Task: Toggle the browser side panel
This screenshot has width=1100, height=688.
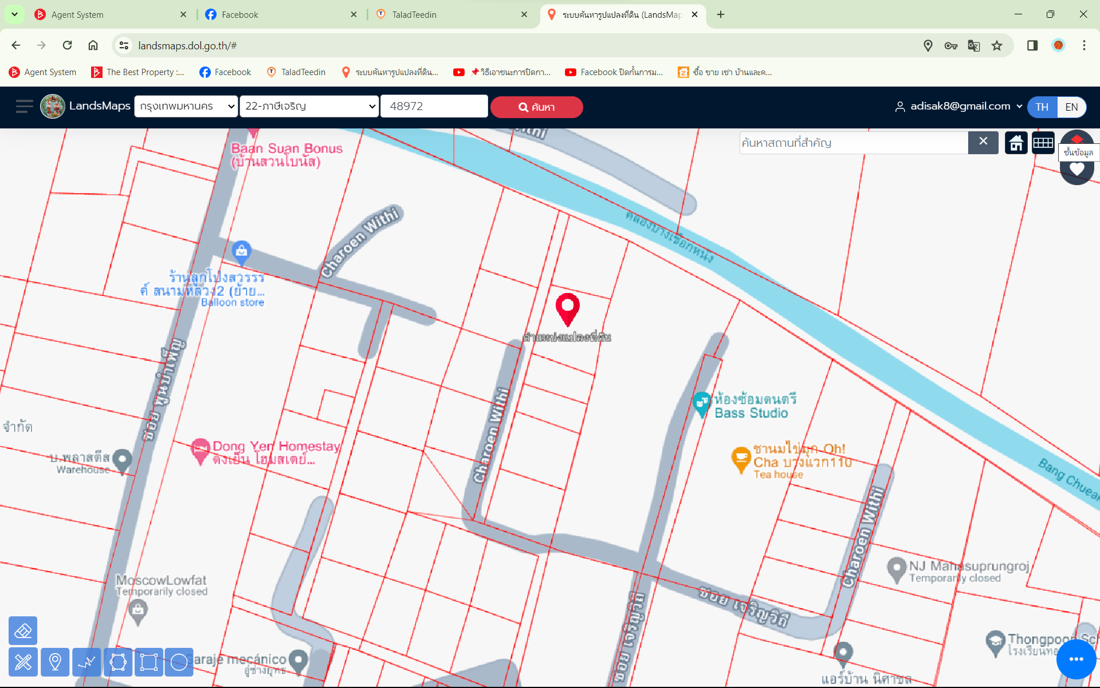Action: (x=1032, y=45)
